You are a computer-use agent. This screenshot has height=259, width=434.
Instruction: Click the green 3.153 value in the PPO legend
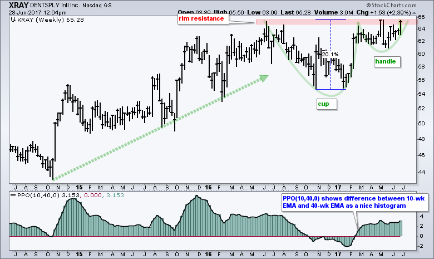[x=115, y=196]
